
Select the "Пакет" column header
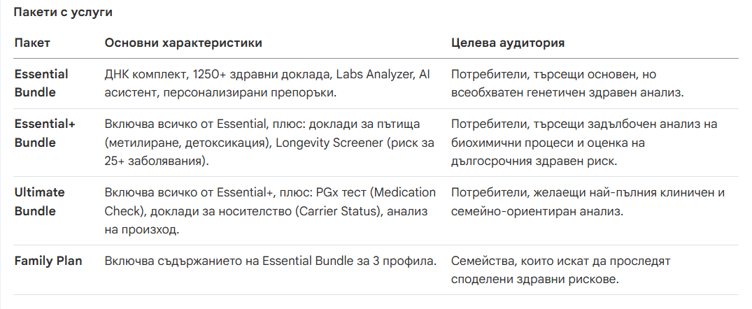[32, 43]
